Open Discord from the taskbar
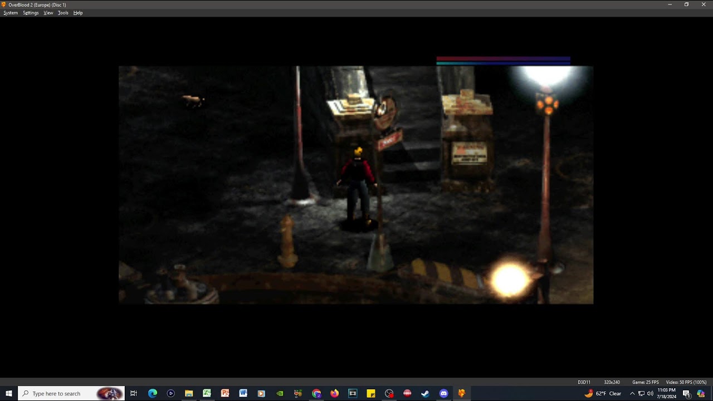The height and width of the screenshot is (401, 713). [x=443, y=393]
